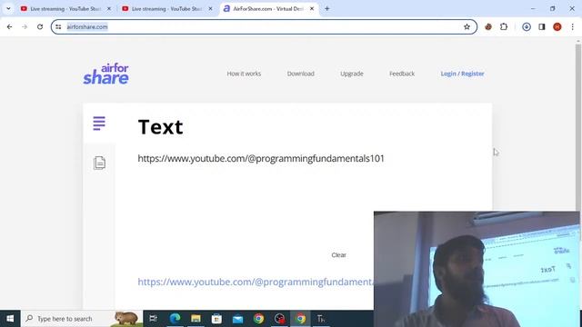Click the Type here to search box

click(82, 319)
